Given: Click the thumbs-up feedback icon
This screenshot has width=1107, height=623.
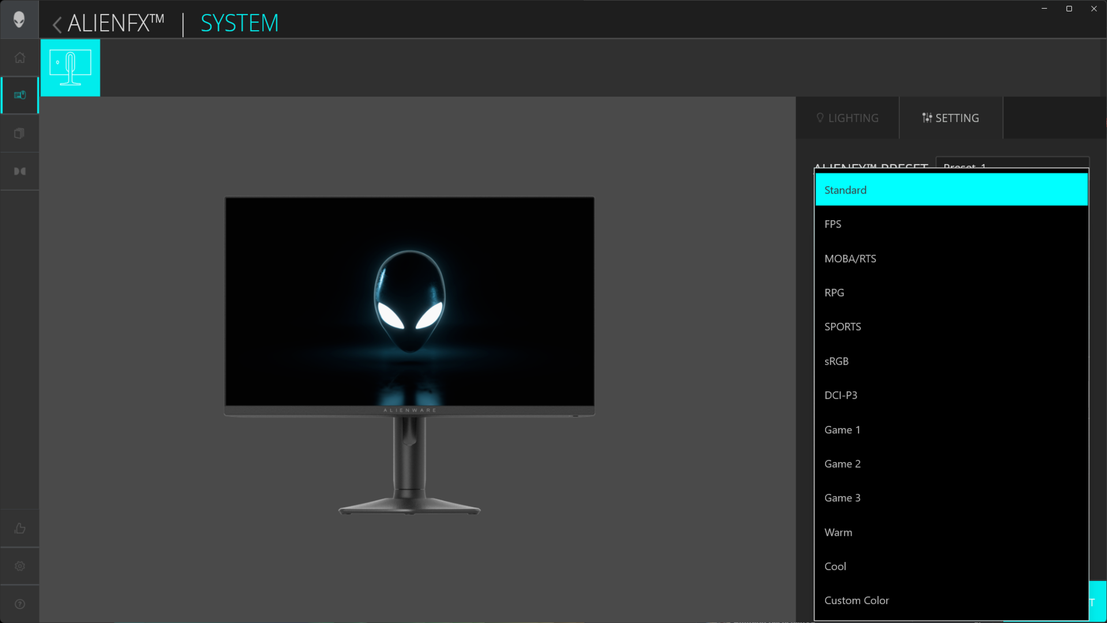Looking at the screenshot, I should coord(20,528).
